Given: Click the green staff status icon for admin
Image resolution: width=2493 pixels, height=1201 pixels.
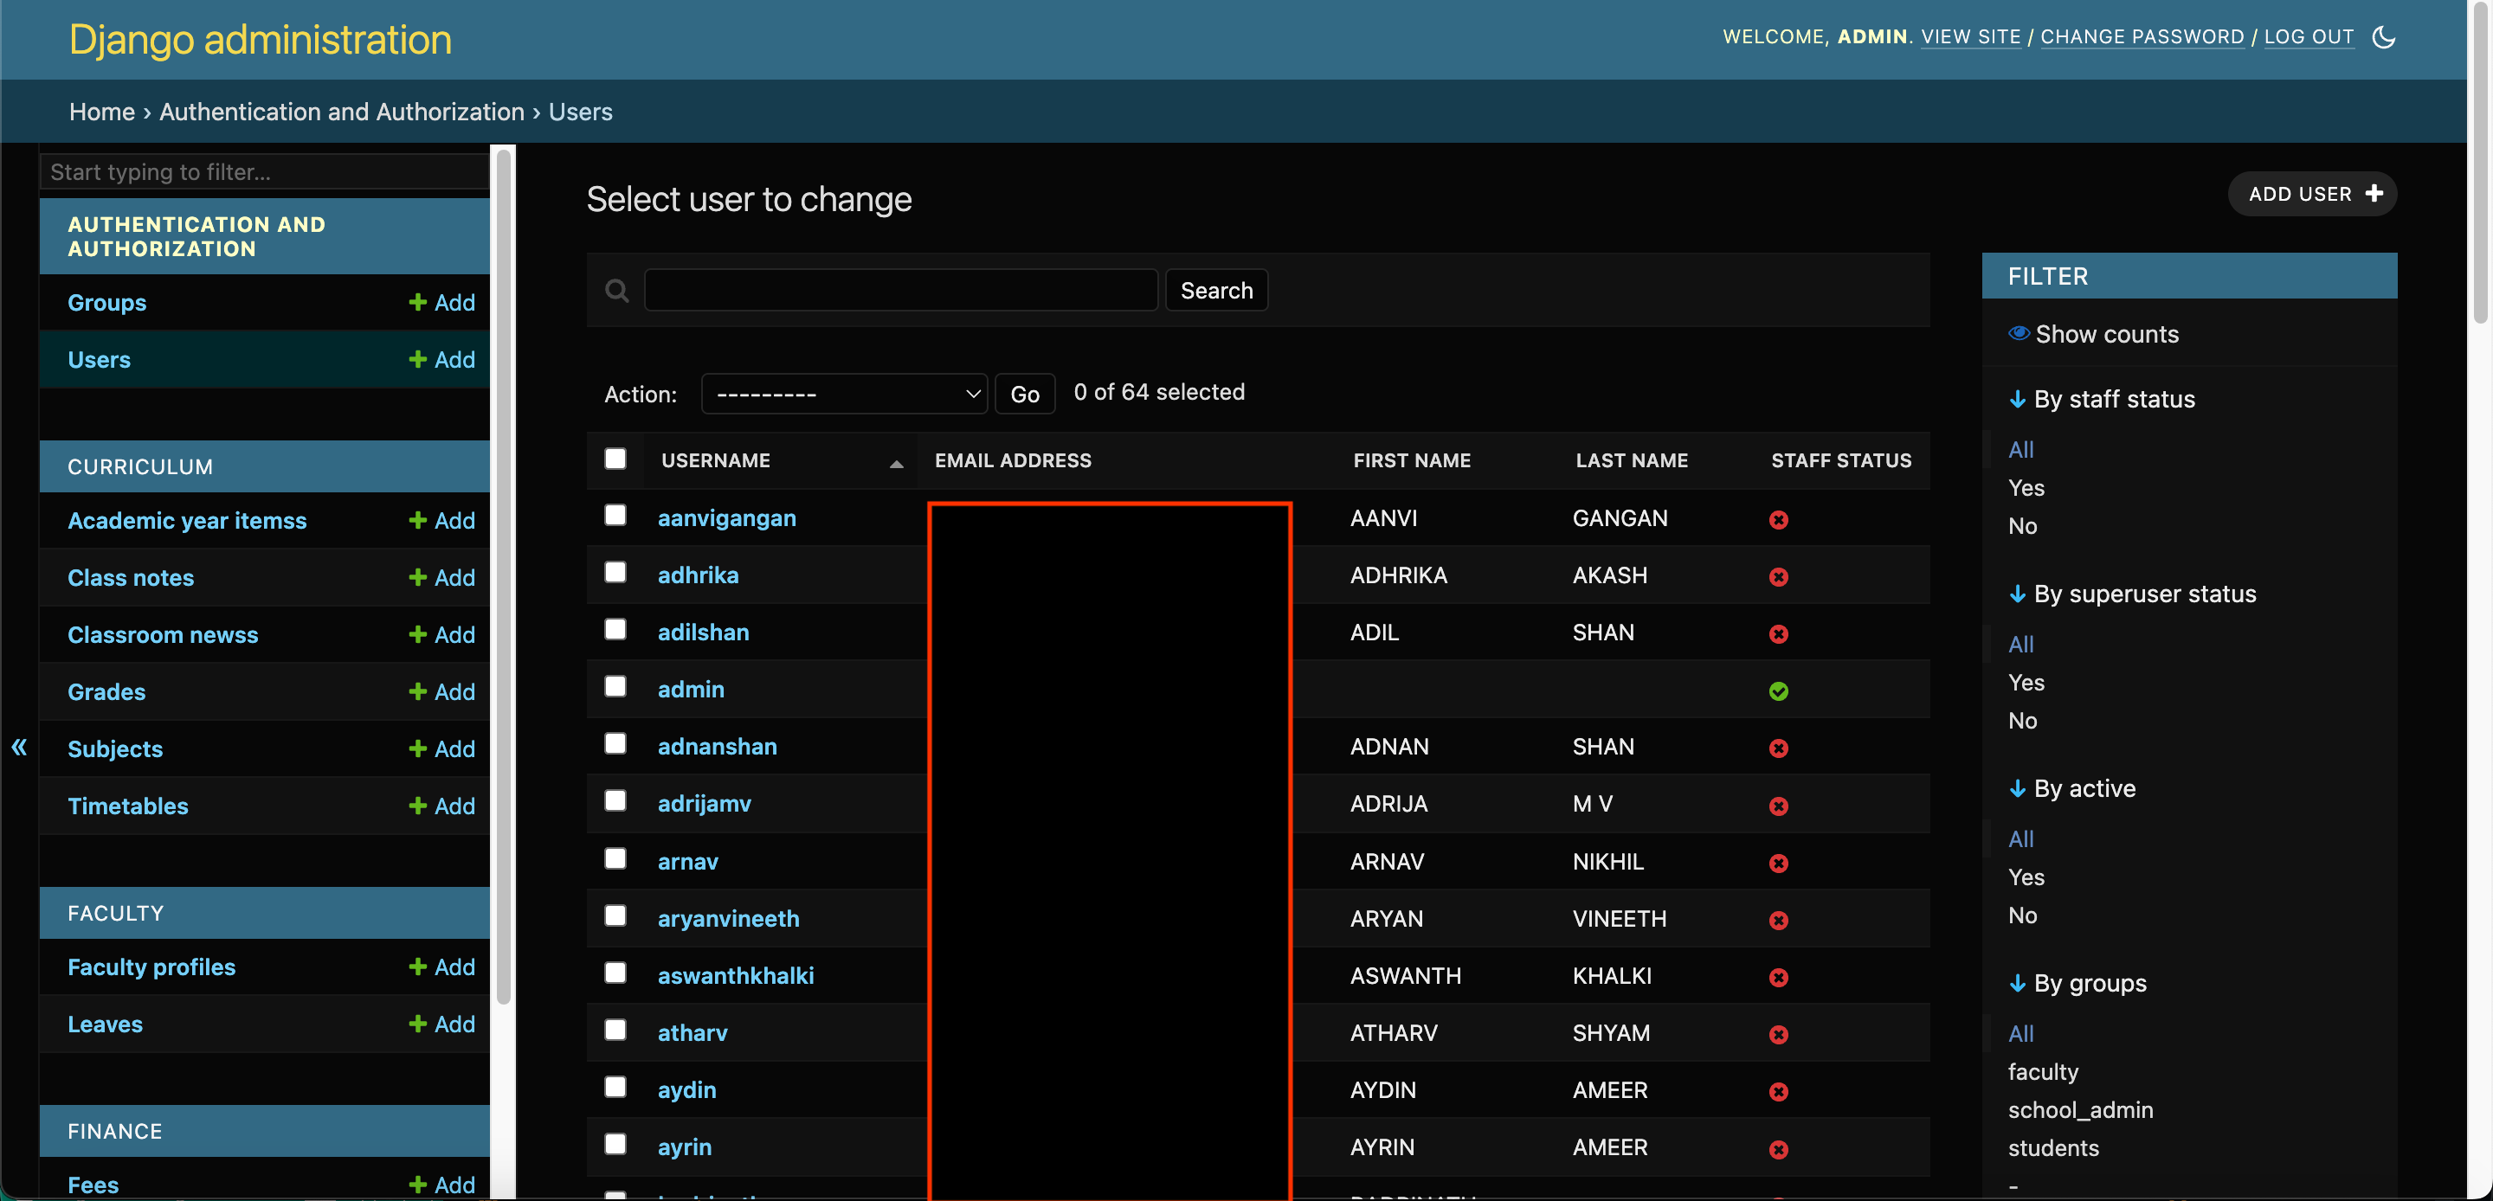Looking at the screenshot, I should 1778,691.
